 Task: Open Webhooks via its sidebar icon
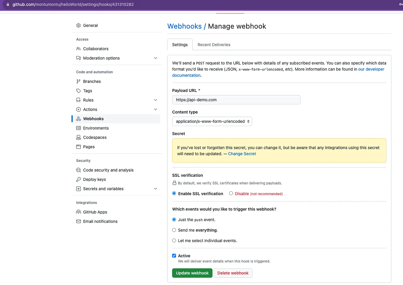point(78,119)
